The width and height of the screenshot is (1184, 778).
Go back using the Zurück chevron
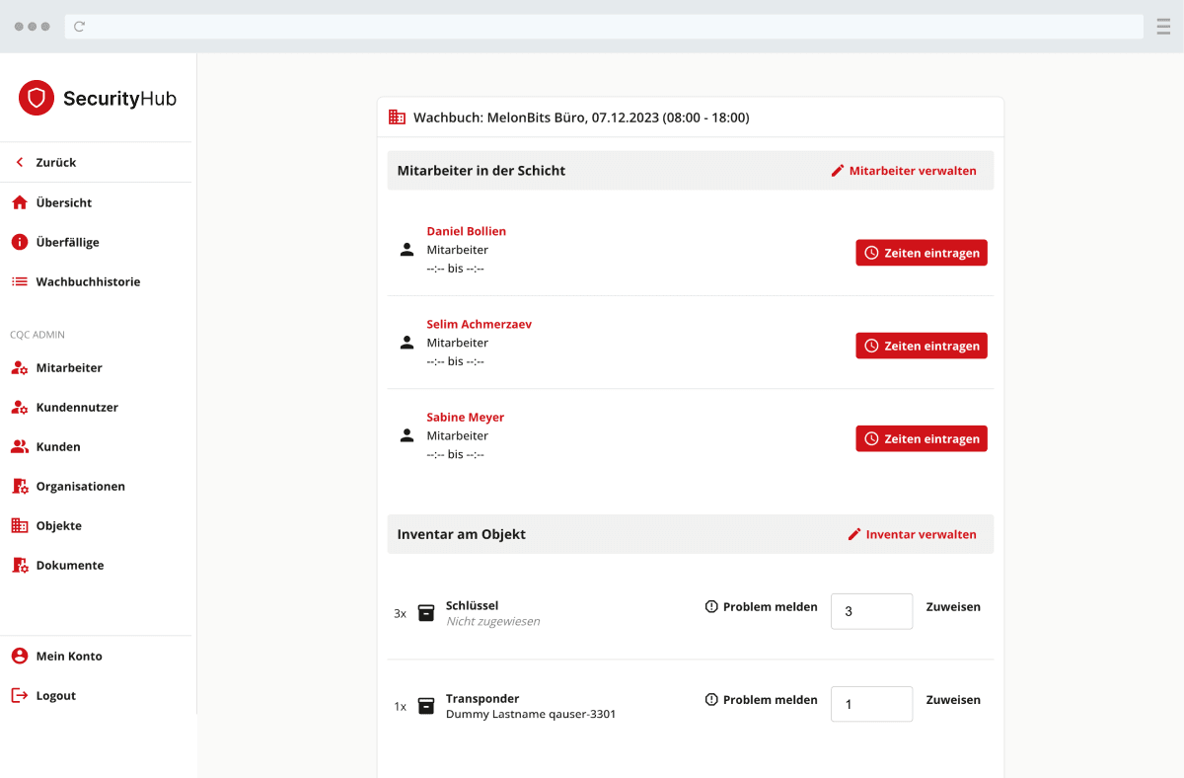20,162
